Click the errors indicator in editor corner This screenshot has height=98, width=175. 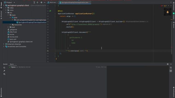click(162, 6)
